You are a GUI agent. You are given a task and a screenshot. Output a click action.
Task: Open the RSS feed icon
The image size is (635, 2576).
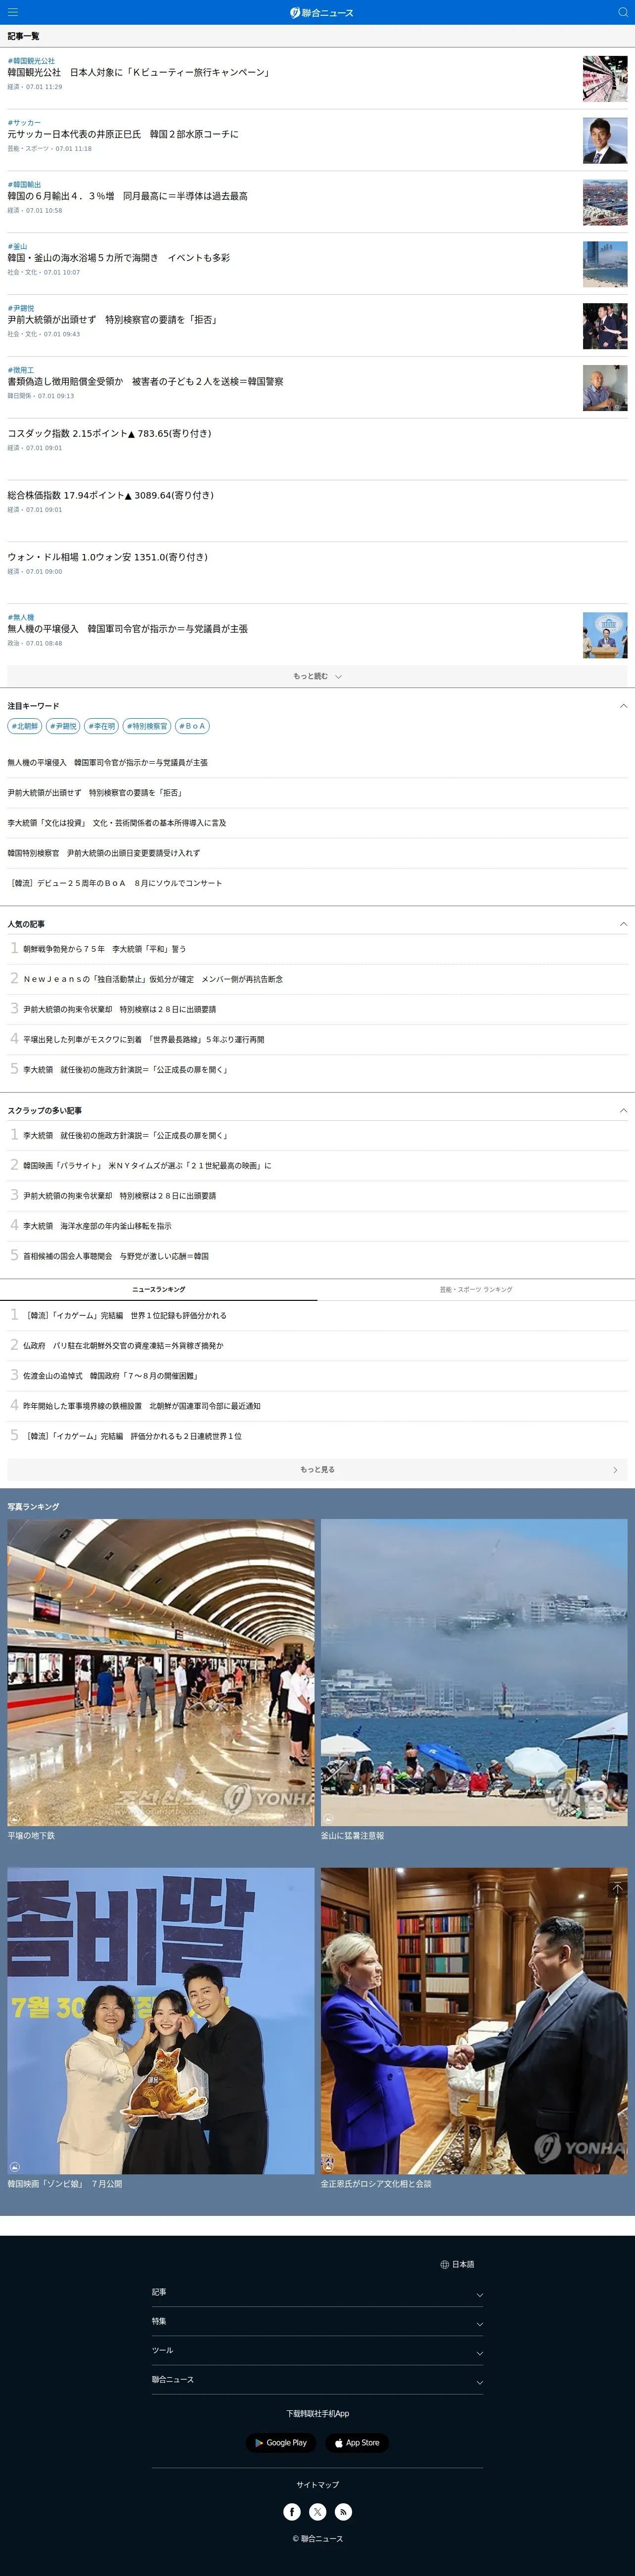[343, 2511]
